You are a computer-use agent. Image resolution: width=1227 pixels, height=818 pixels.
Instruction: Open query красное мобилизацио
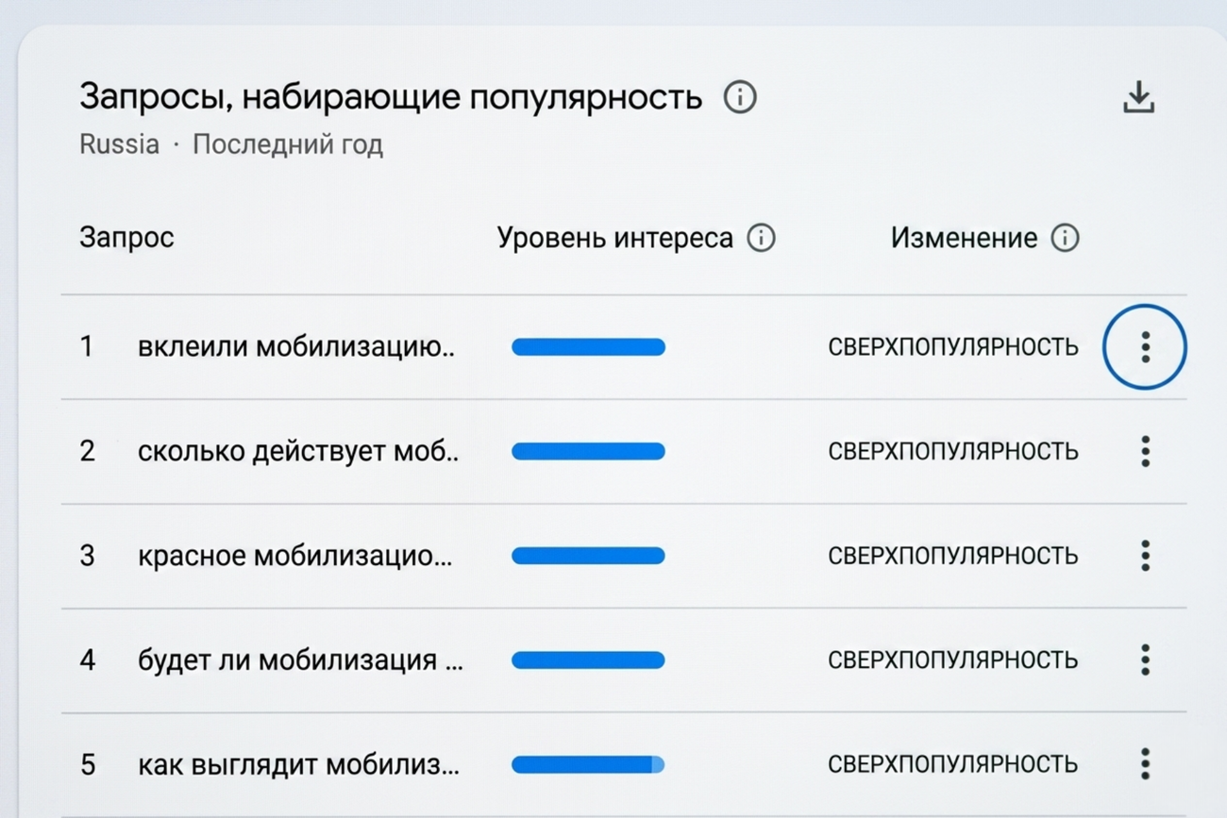[x=295, y=556]
